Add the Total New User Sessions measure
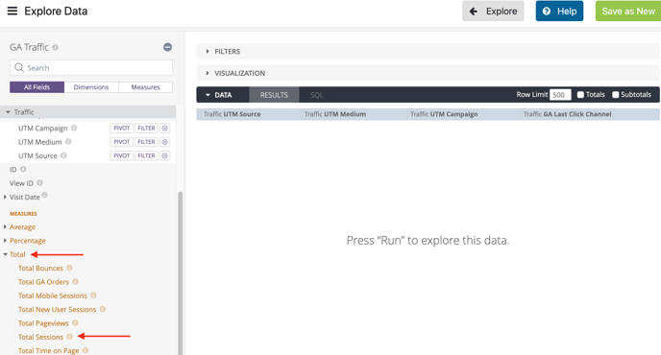Image resolution: width=661 pixels, height=355 pixels. (x=57, y=310)
